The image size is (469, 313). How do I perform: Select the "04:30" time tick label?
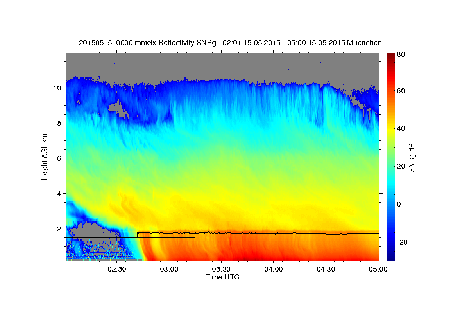click(x=326, y=269)
